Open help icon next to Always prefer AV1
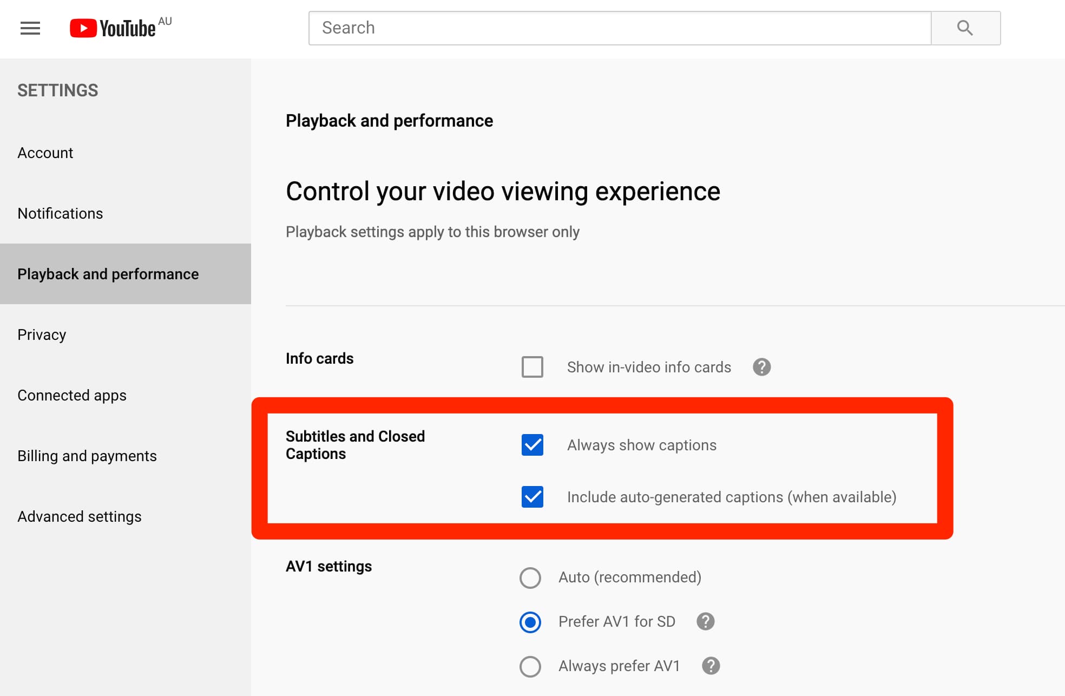This screenshot has height=696, width=1065. pyautogui.click(x=711, y=666)
